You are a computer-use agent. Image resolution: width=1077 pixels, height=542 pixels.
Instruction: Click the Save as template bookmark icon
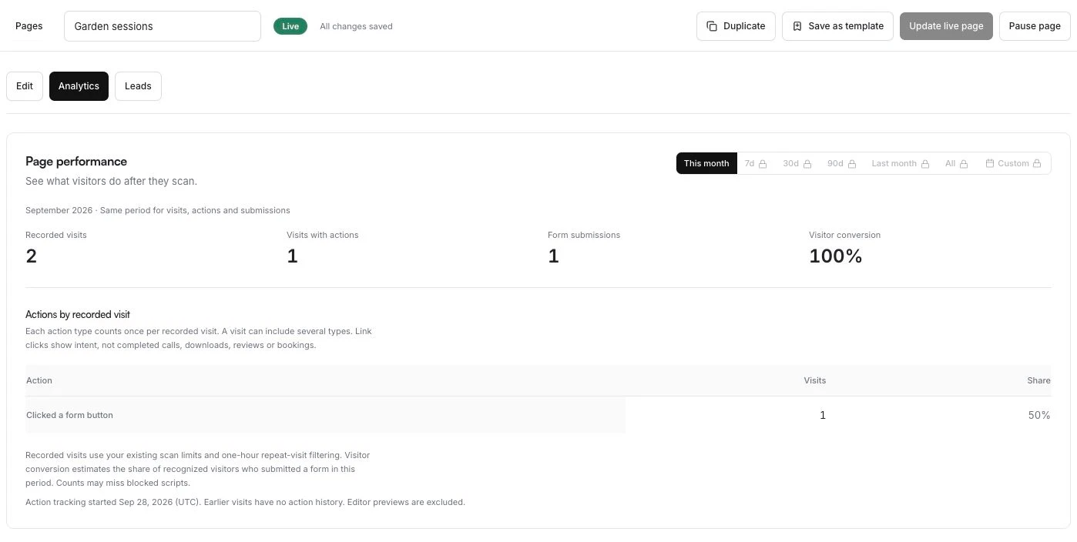pyautogui.click(x=797, y=26)
